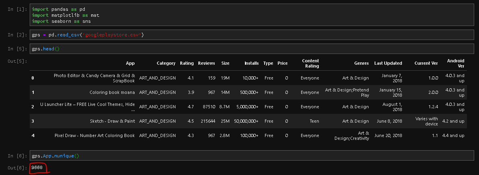Click the 'Varies with device' version cell
The image size is (479, 175).
tap(426, 121)
